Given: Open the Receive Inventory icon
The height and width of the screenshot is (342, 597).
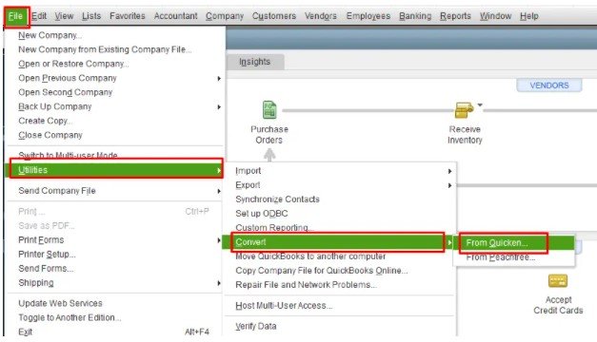Looking at the screenshot, I should click(x=464, y=110).
